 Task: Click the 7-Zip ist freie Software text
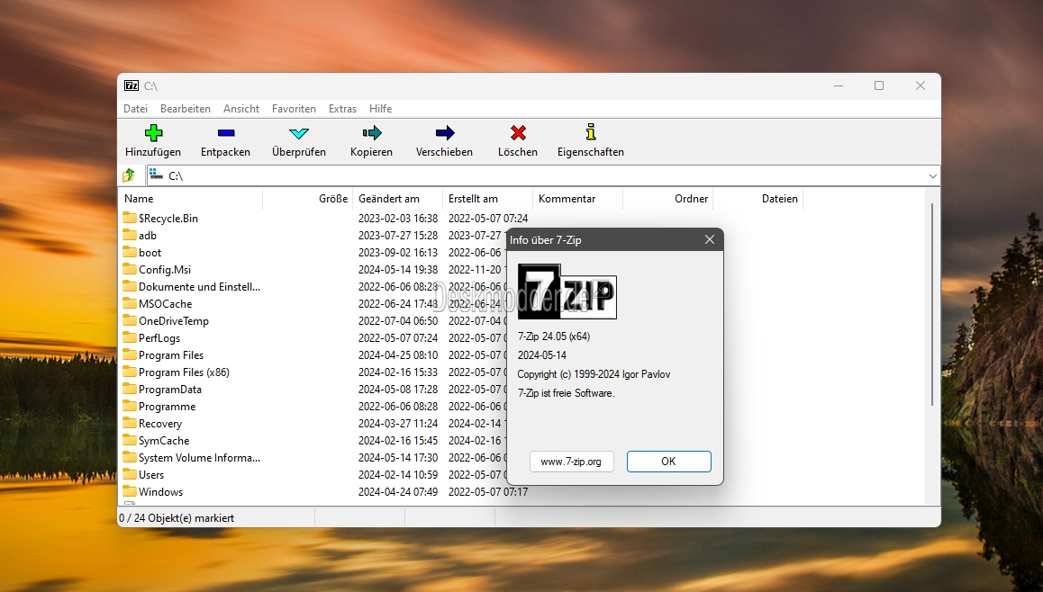566,392
